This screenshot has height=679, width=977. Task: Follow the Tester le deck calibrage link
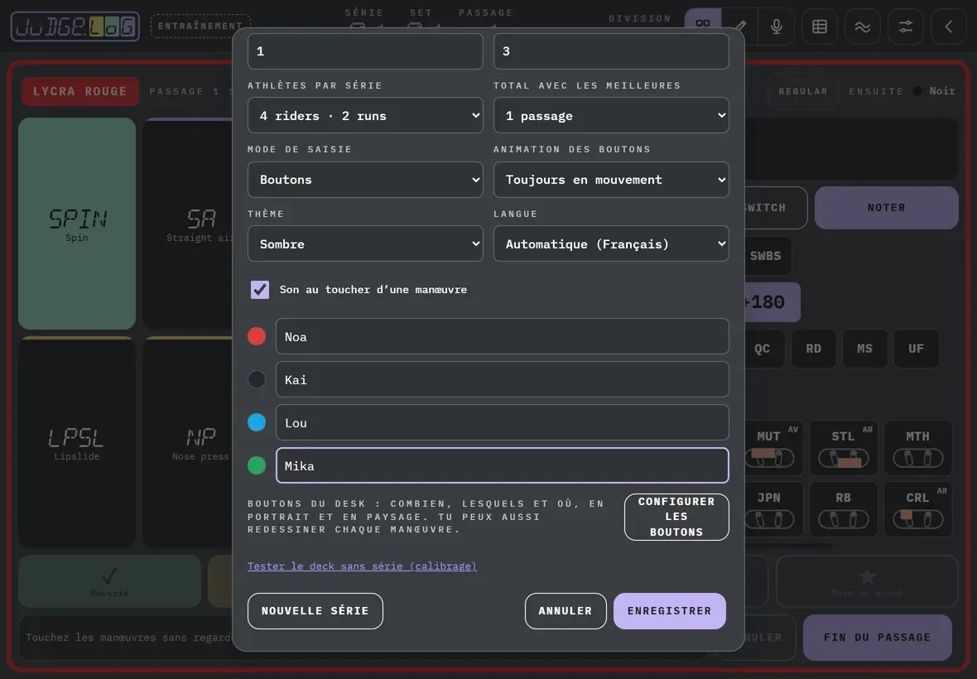pos(362,566)
